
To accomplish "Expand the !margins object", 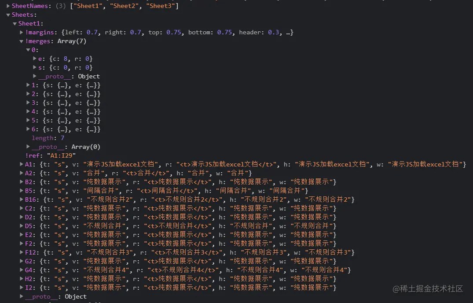I will click(21, 32).
